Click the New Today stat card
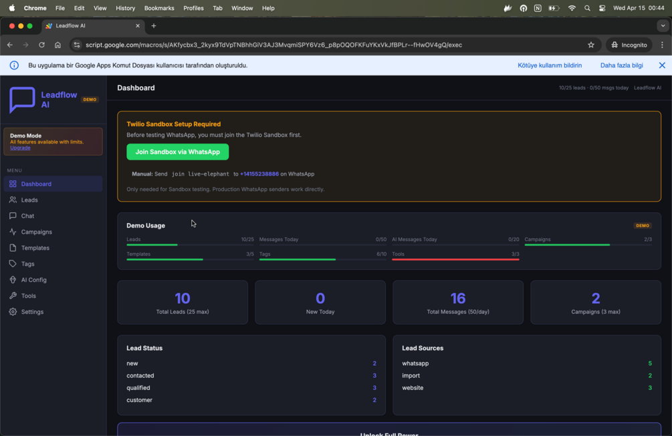The image size is (672, 436). coord(320,302)
